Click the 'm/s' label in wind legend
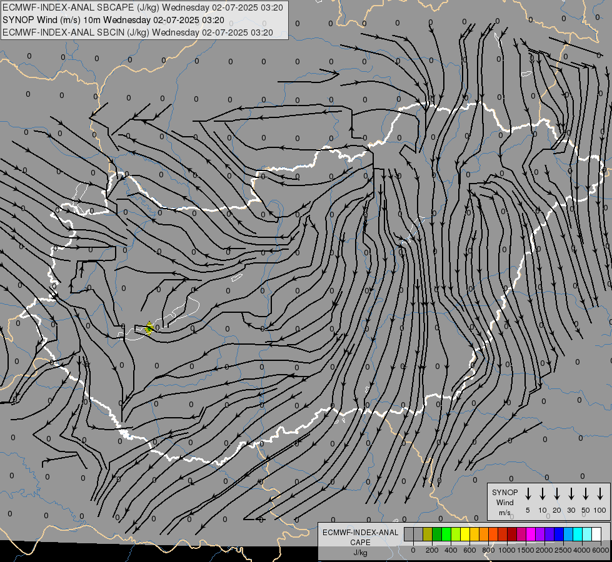The height and width of the screenshot is (562, 612). [504, 513]
